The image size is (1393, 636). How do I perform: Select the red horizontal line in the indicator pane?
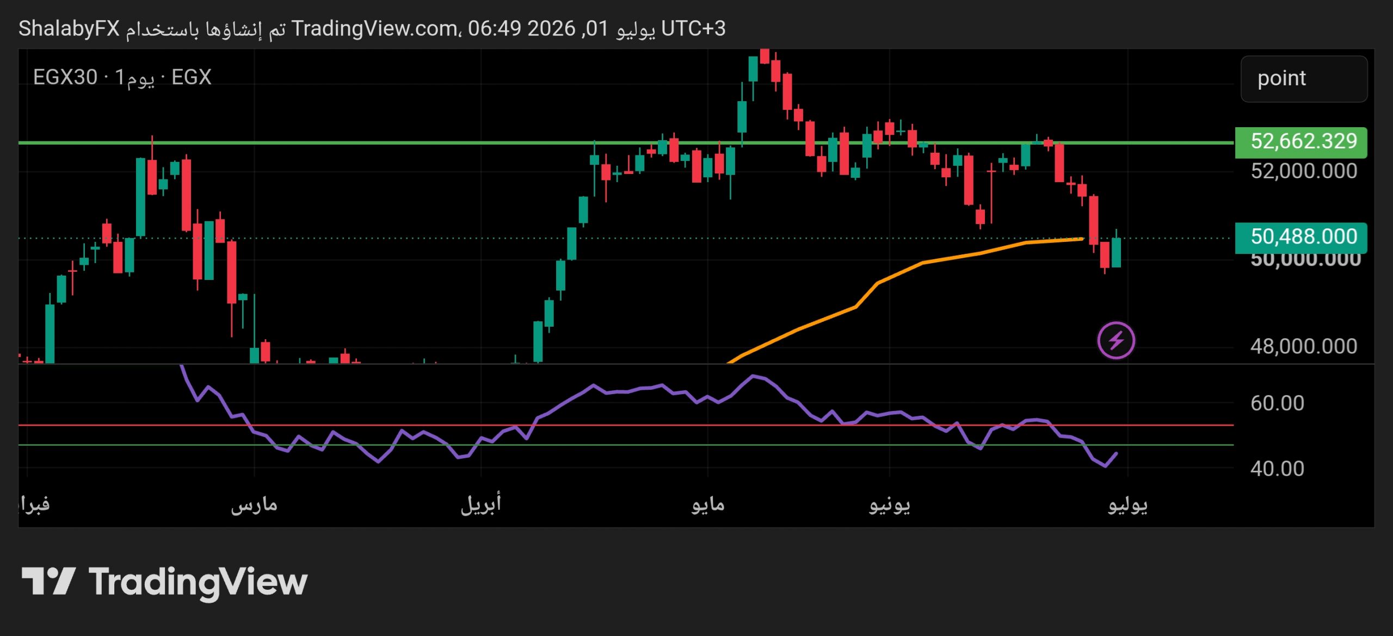[626, 425]
